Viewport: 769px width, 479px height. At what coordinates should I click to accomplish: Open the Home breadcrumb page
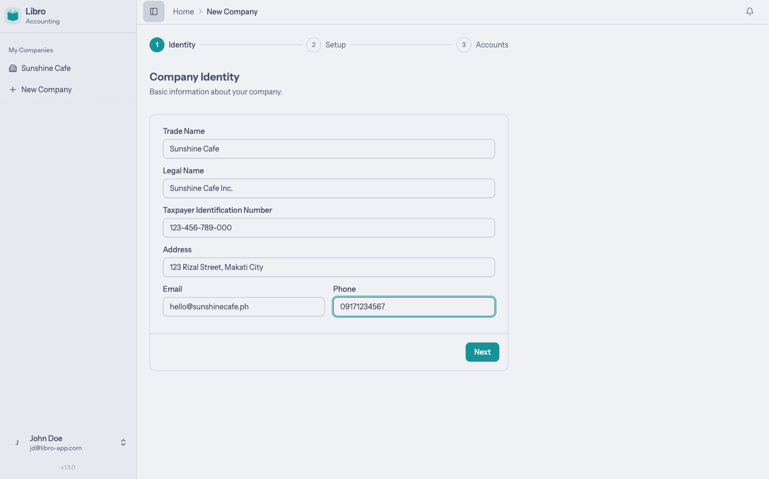(x=183, y=11)
